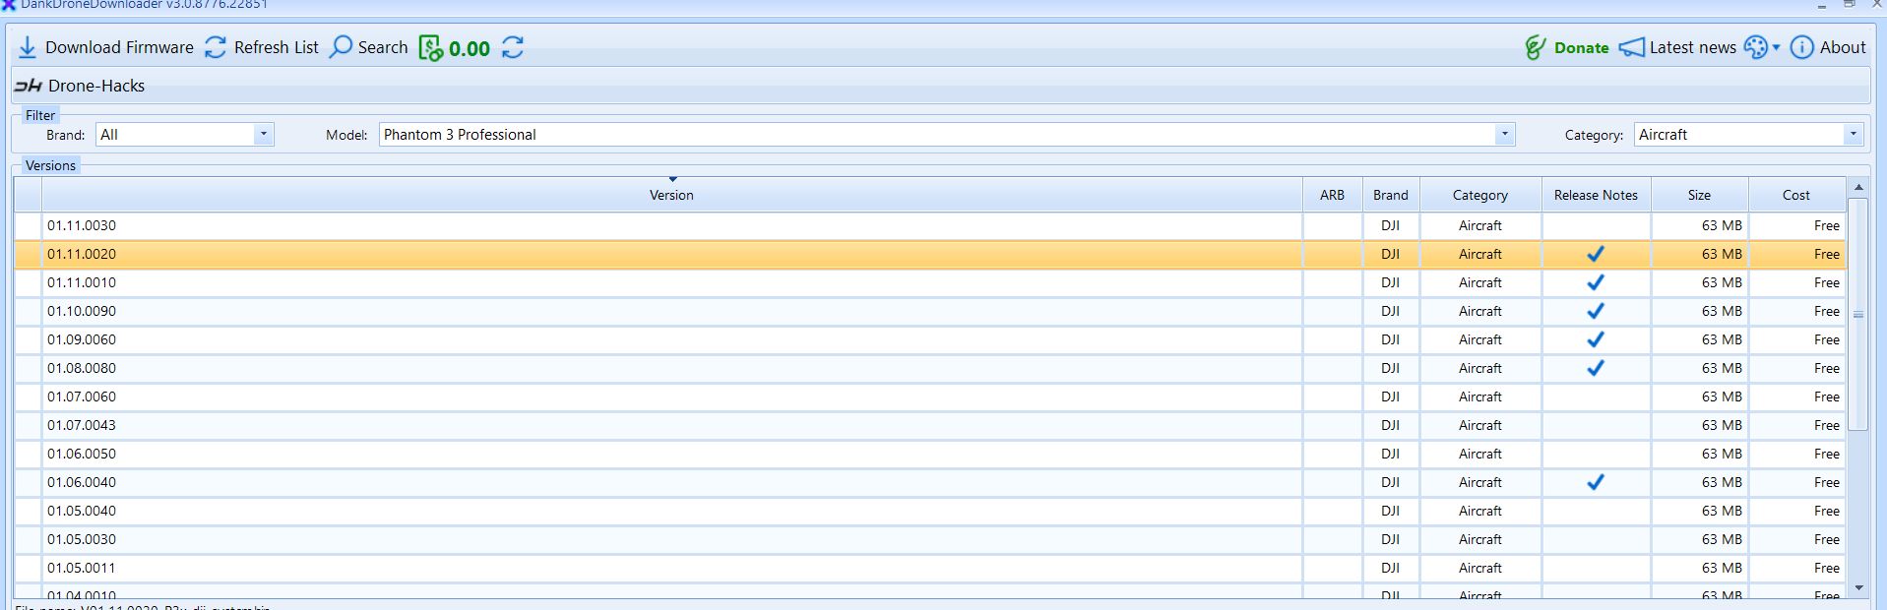This screenshot has height=610, width=1887.
Task: Open the Brand filter dropdown
Action: [x=263, y=135]
